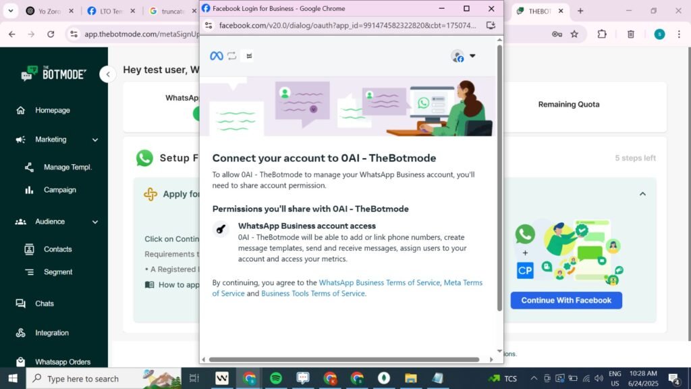Click browser back button

[12, 34]
